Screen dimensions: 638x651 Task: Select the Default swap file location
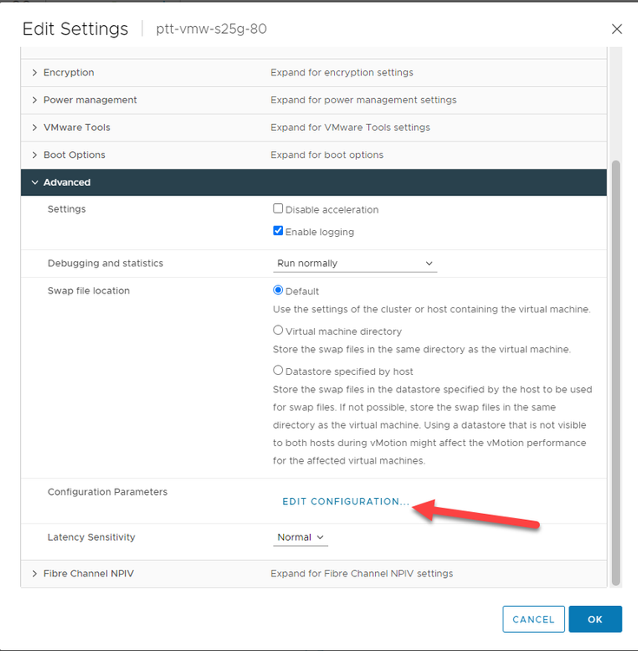click(x=279, y=291)
